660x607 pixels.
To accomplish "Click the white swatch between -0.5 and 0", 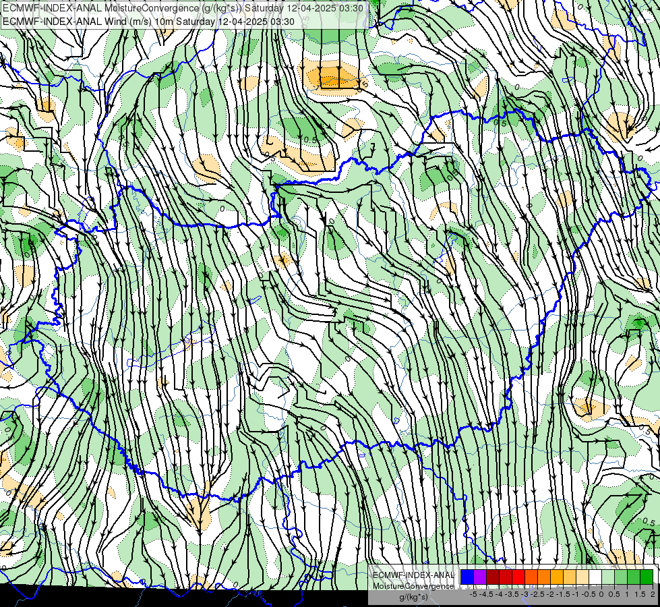I will [595, 577].
